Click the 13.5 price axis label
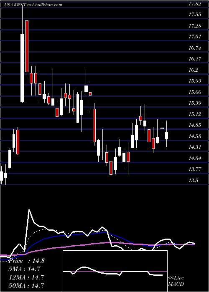Image resolution: width=209 pixels, height=292 pixels. (193, 181)
